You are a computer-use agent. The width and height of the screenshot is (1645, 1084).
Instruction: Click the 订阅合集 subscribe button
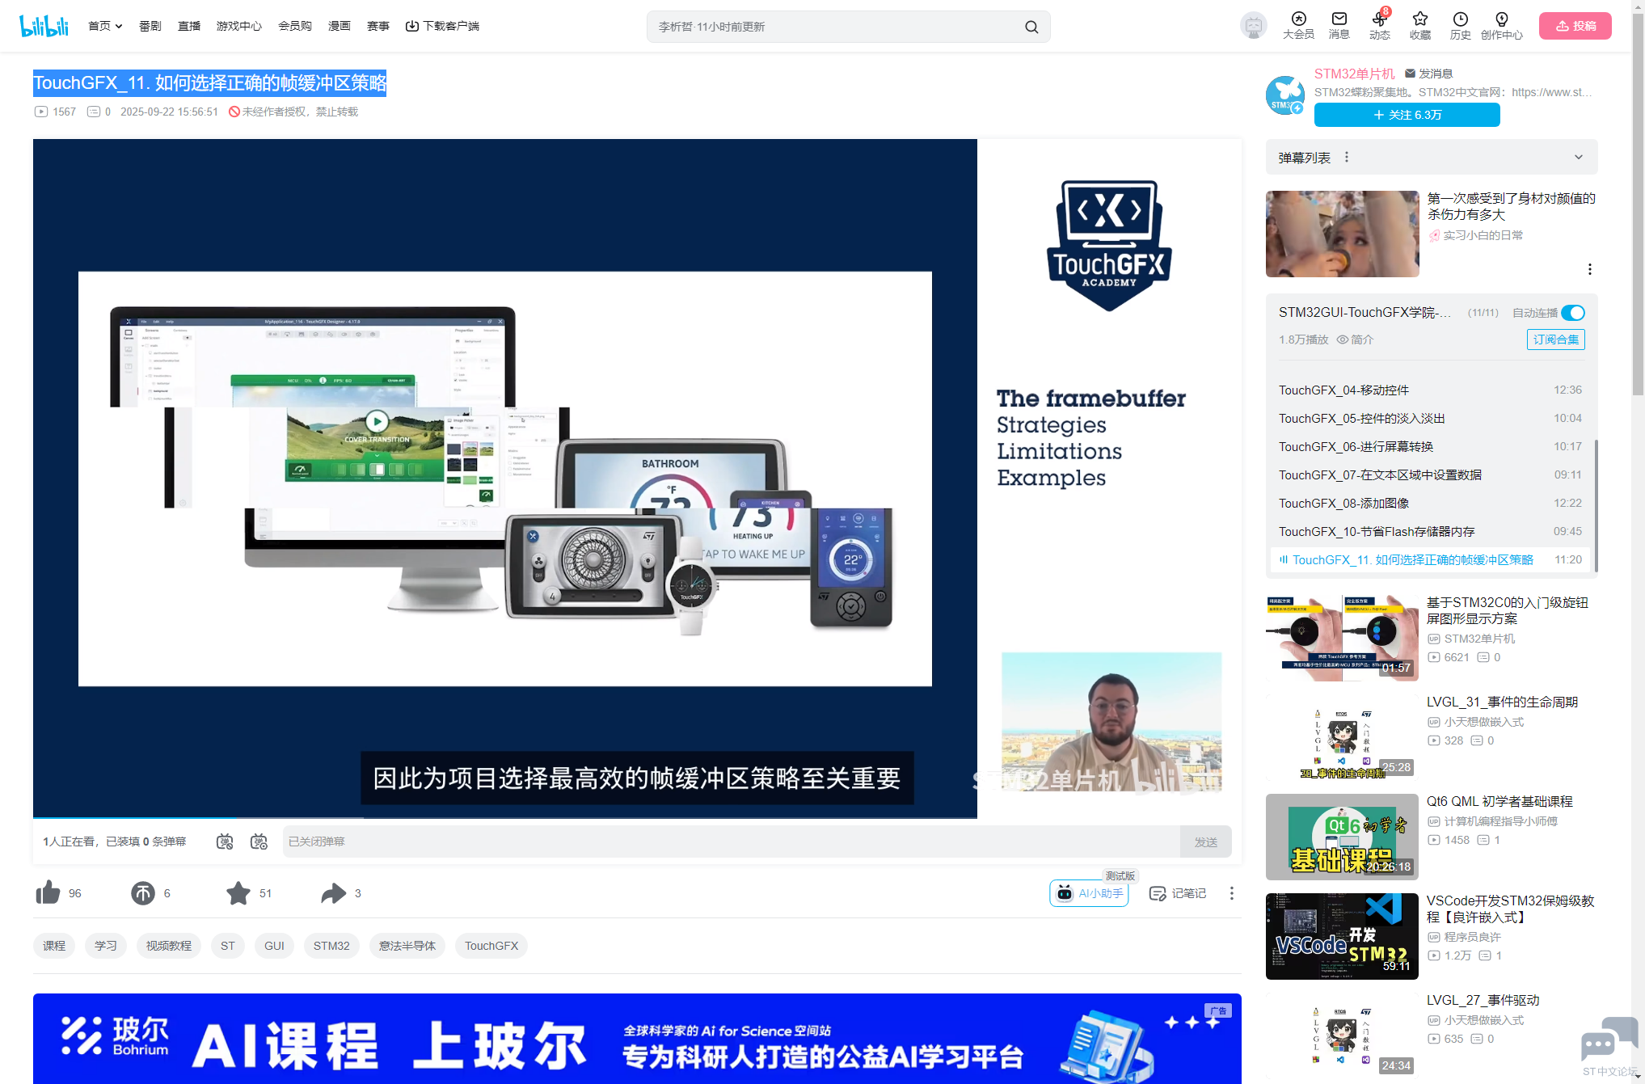1555,340
